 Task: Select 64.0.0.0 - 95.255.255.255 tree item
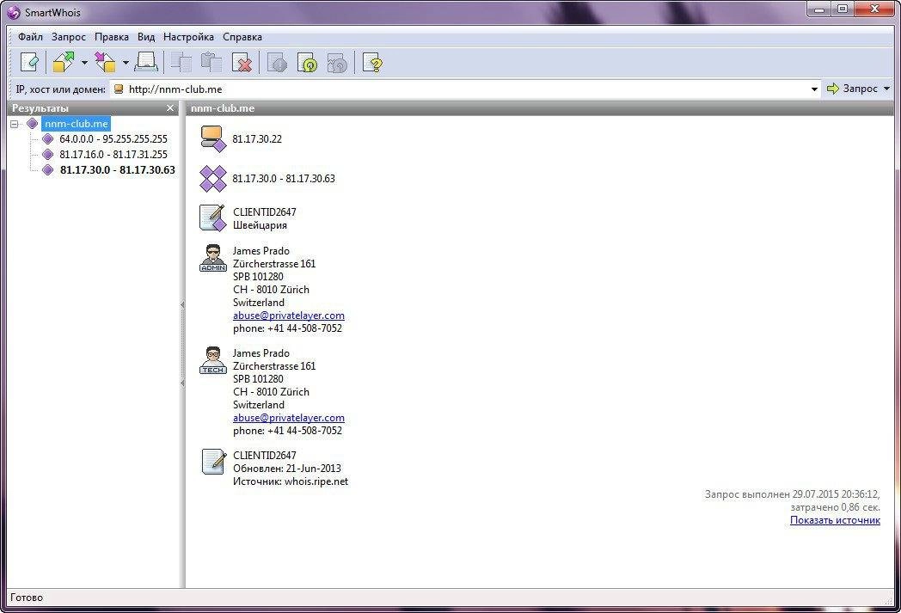point(113,139)
